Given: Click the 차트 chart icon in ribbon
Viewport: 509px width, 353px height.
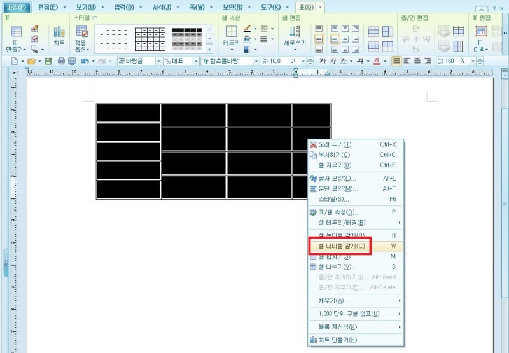Looking at the screenshot, I should 59,36.
